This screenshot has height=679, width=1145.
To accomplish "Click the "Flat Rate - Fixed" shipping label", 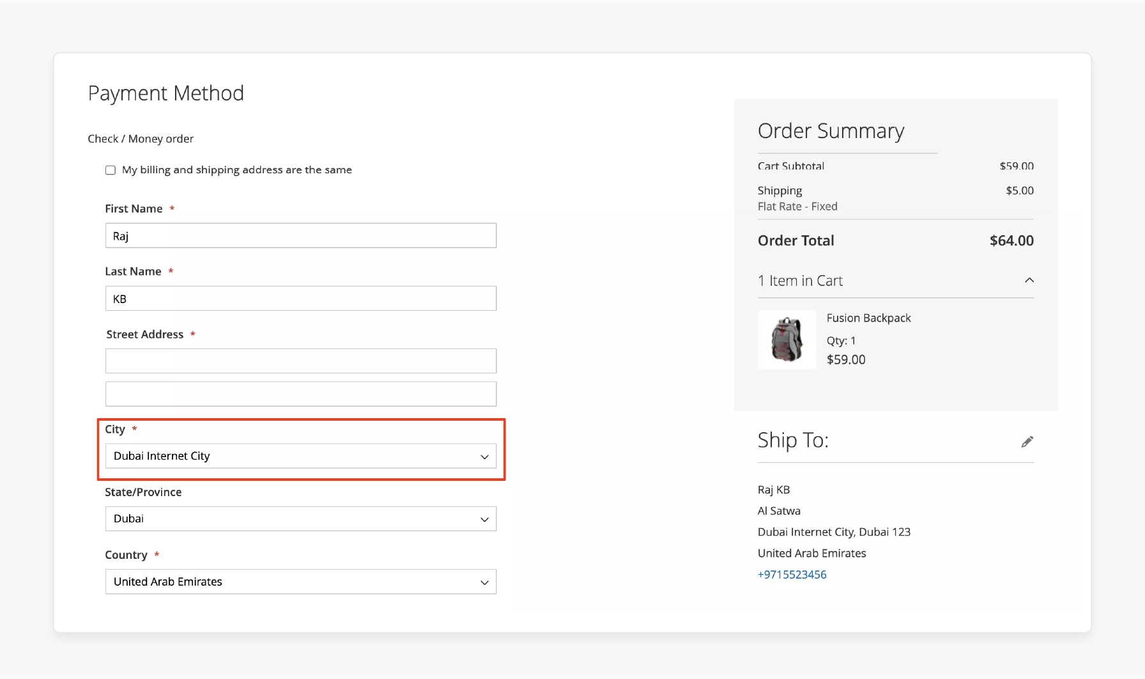I will click(797, 206).
